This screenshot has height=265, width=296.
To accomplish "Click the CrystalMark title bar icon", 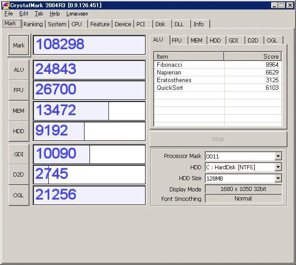I will (x=6, y=5).
